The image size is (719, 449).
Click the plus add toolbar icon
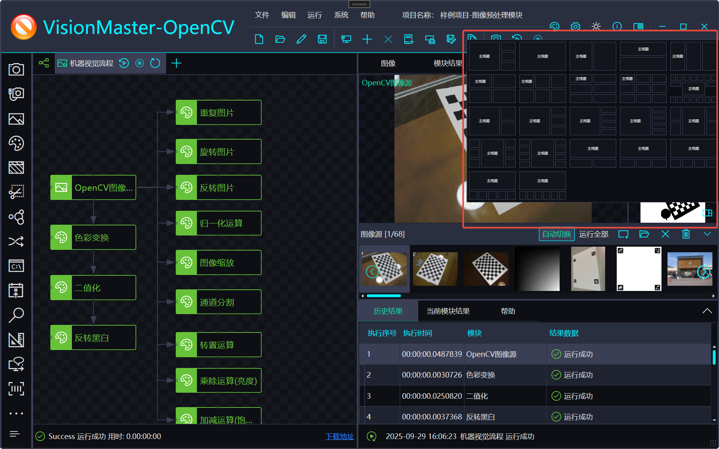[x=367, y=39]
